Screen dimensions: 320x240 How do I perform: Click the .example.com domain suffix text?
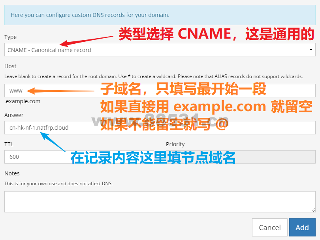23,101
